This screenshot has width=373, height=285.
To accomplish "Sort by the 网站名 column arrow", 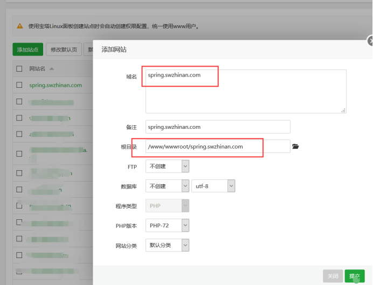I will pyautogui.click(x=52, y=69).
